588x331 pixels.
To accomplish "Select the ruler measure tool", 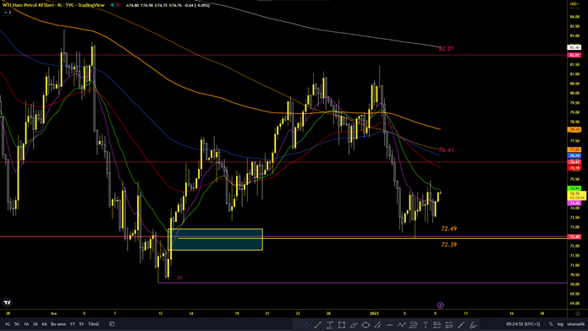I will click(461, 324).
